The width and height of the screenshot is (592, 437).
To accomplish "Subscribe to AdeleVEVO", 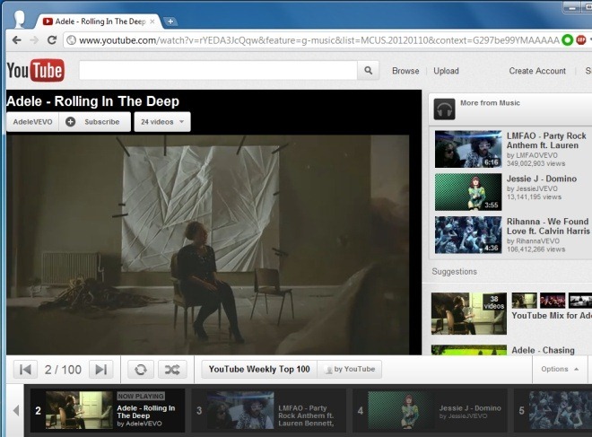I will (95, 122).
